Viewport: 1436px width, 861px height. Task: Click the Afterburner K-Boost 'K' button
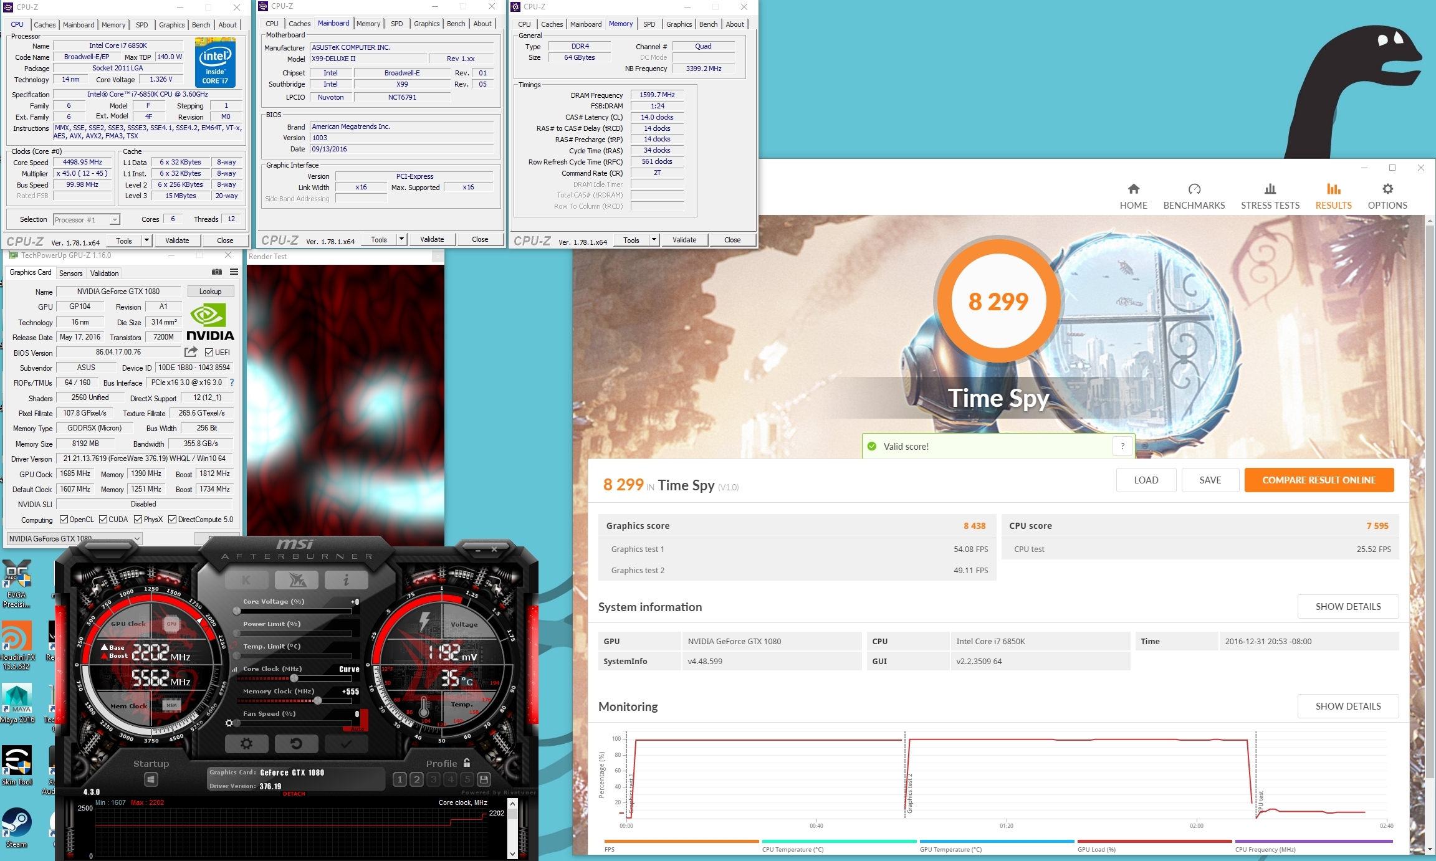coord(247,580)
